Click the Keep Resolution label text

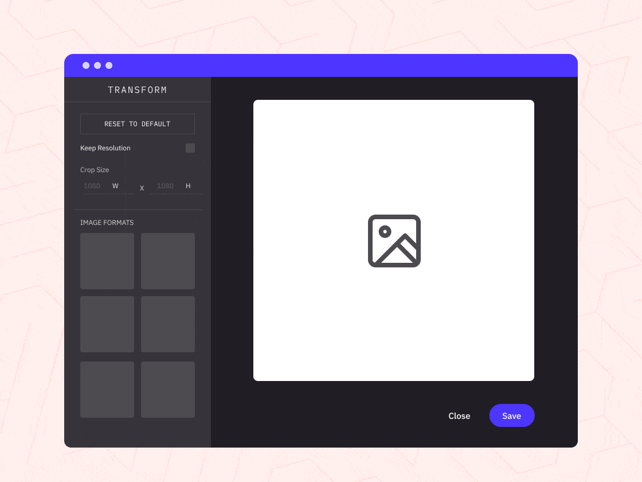[105, 148]
